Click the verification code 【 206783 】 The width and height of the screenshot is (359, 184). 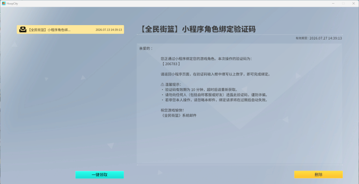tap(171, 64)
